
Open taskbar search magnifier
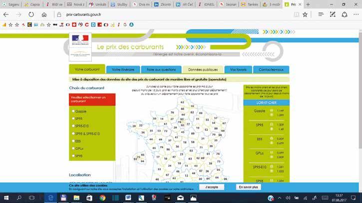(19, 198)
